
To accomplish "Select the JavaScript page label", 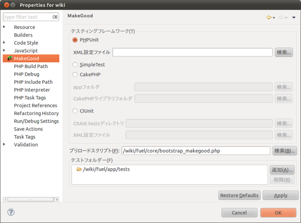I will click(x=26, y=51).
